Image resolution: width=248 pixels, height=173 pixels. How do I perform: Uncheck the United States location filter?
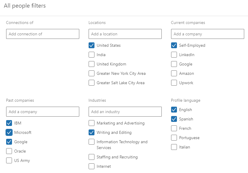point(92,45)
